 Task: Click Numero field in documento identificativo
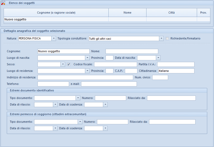pyautogui.click(x=111, y=98)
